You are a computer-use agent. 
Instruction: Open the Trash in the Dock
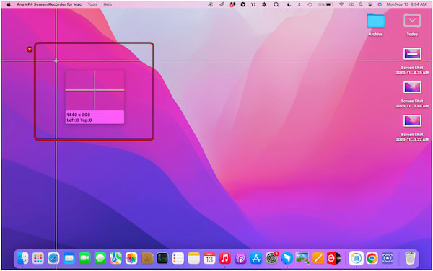pos(410,258)
